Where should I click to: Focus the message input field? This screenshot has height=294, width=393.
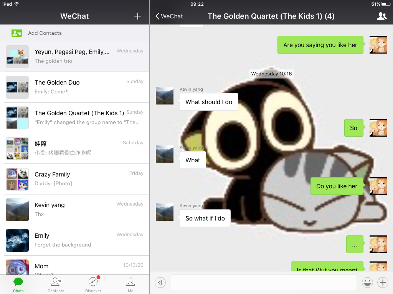[x=264, y=283]
